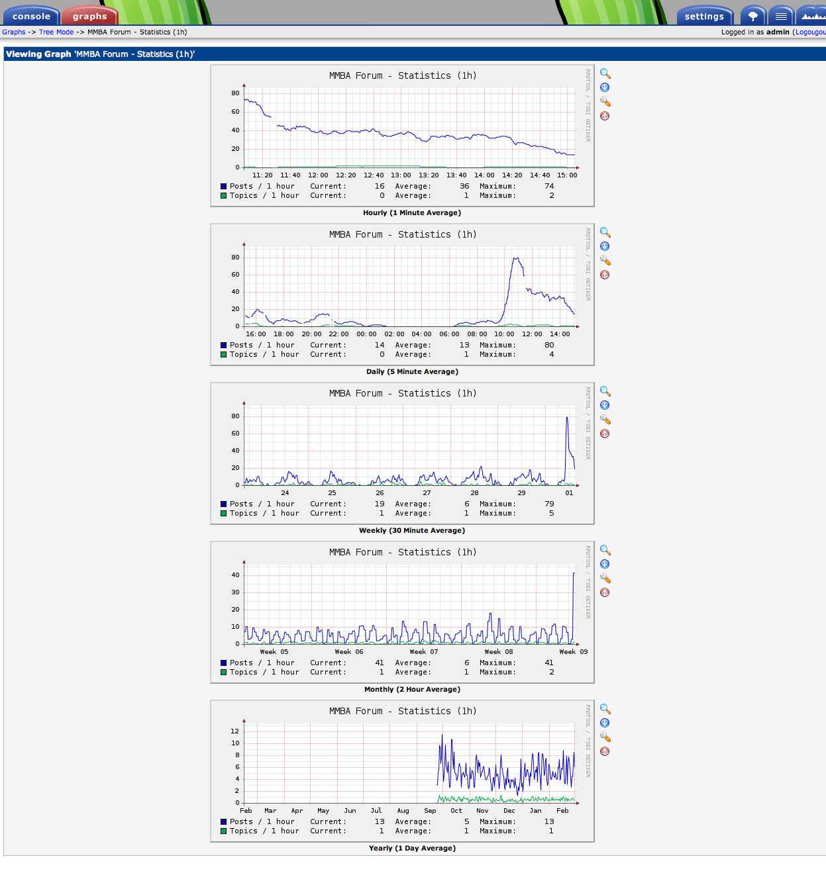The width and height of the screenshot is (826, 883).
Task: Open wrench properties for Weekly graph
Action: click(x=605, y=419)
